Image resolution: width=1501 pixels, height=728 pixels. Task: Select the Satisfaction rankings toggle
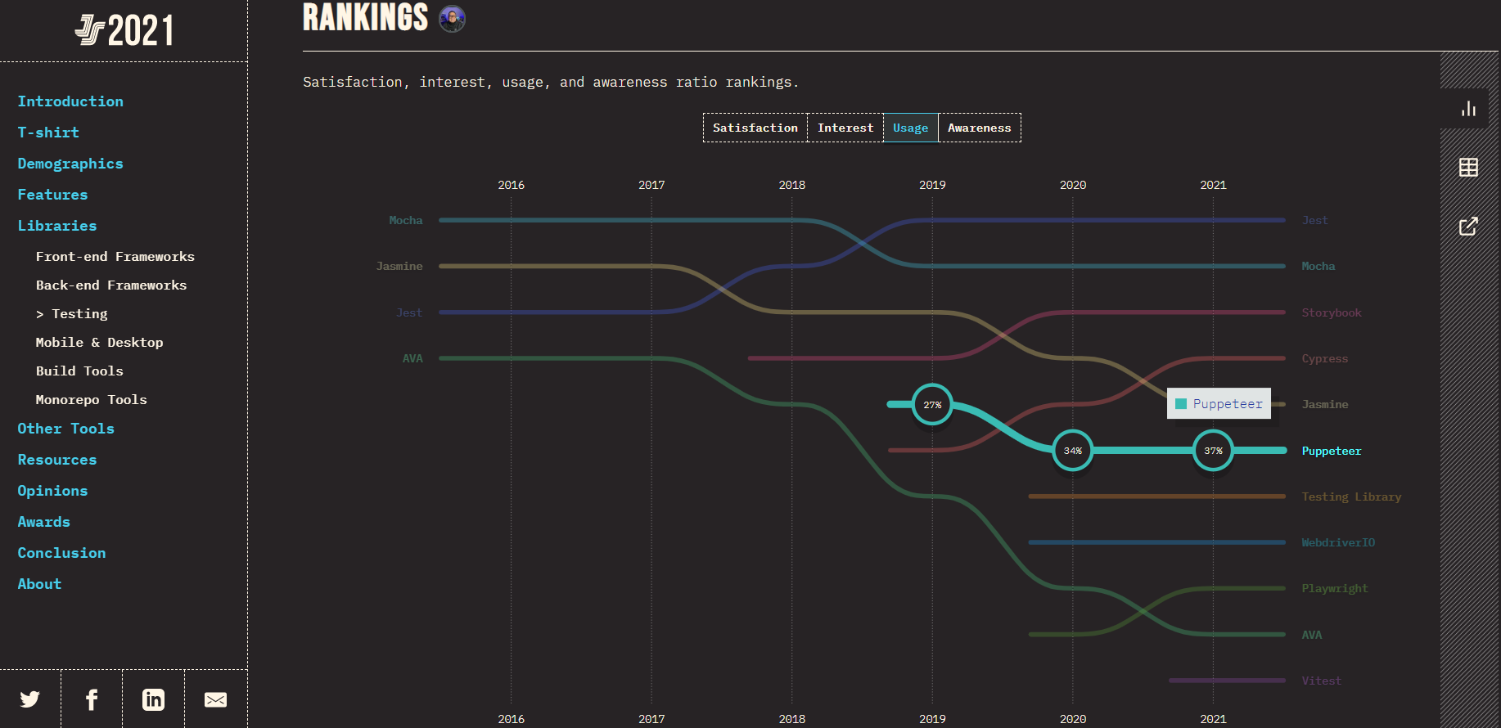(755, 128)
